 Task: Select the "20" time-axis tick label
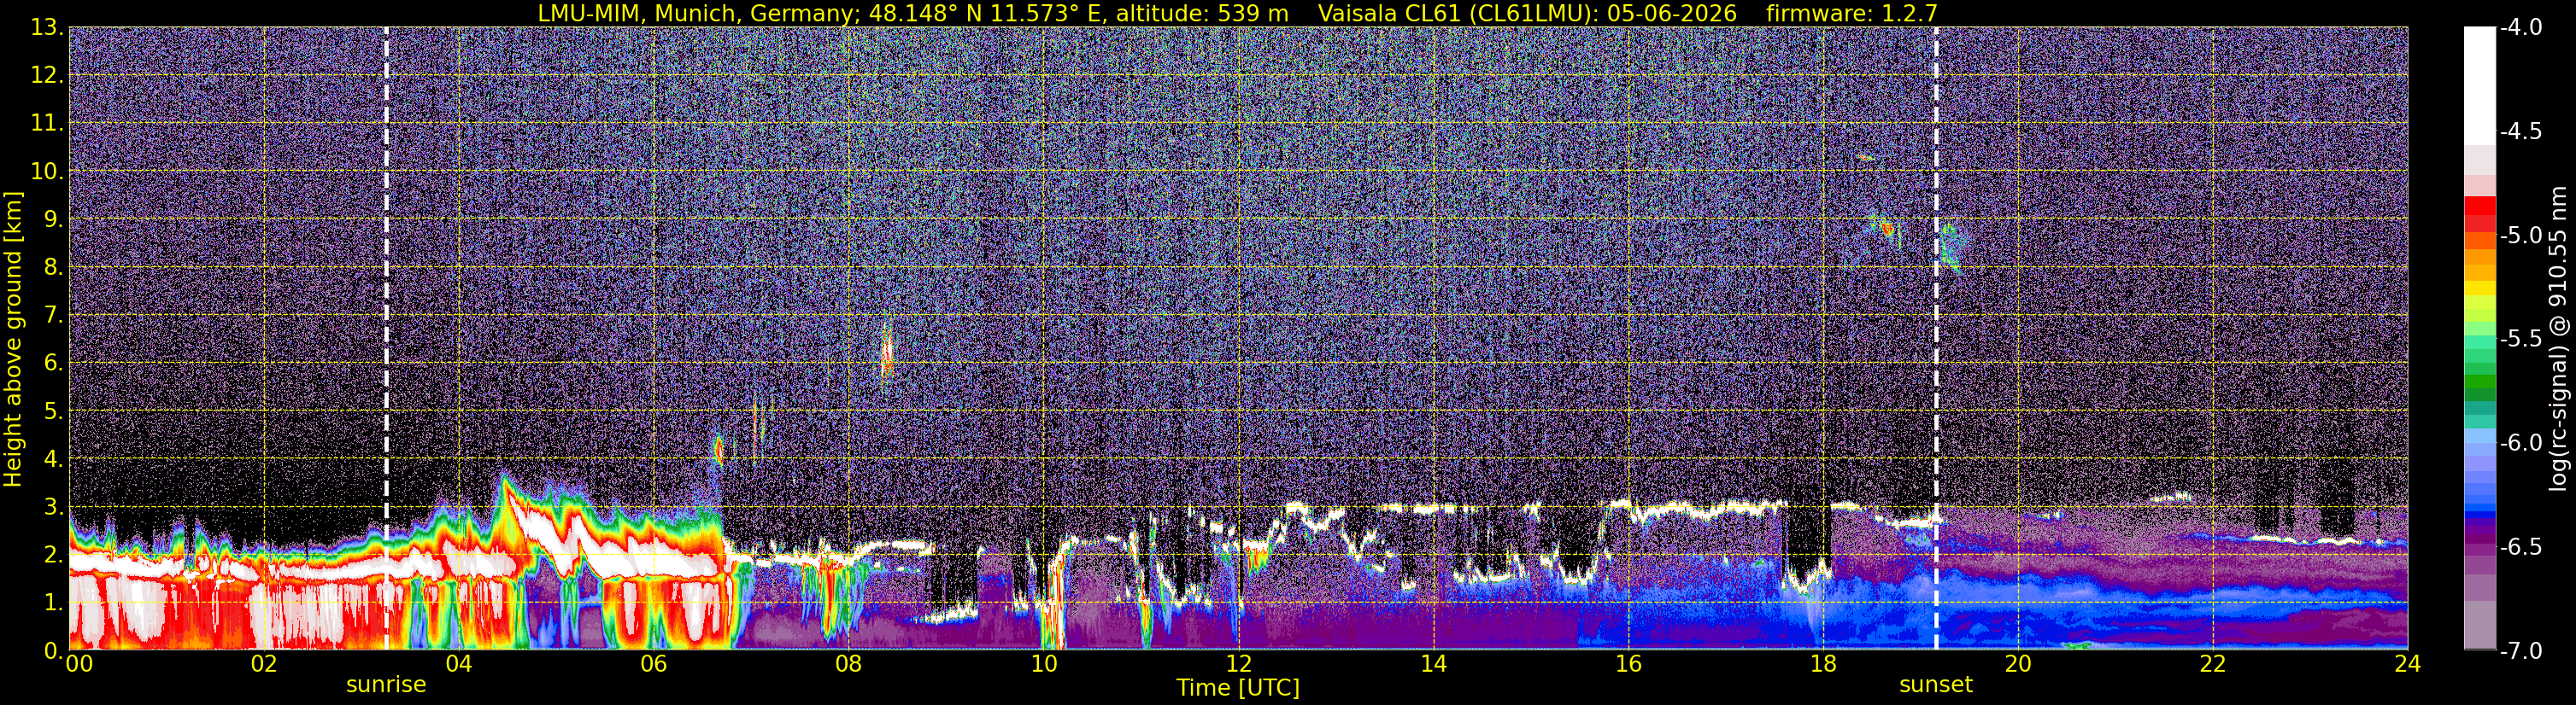tap(2018, 664)
